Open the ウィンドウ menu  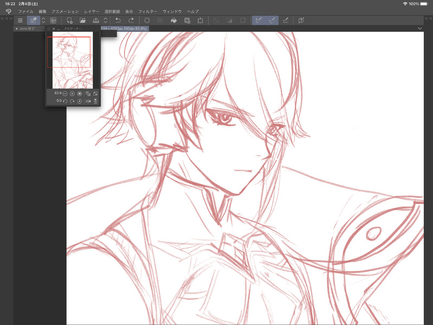point(172,11)
